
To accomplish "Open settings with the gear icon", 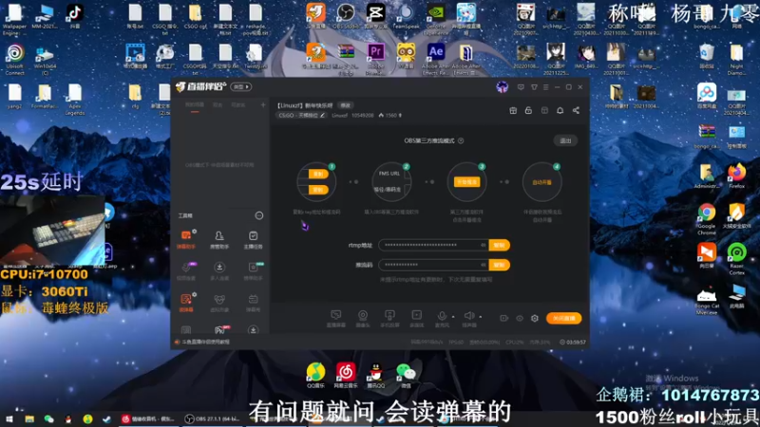I will (x=535, y=318).
